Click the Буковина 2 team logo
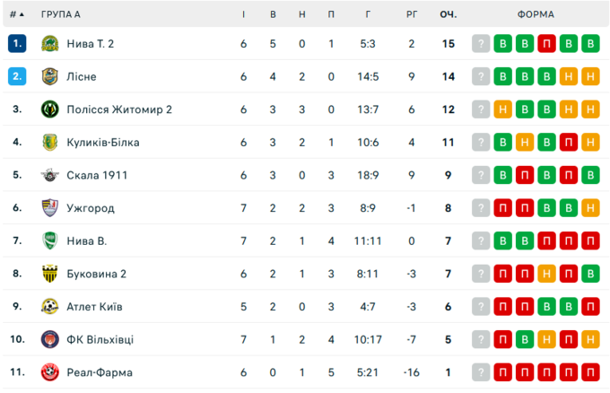Screen dimensions: 610x393 (x=49, y=274)
